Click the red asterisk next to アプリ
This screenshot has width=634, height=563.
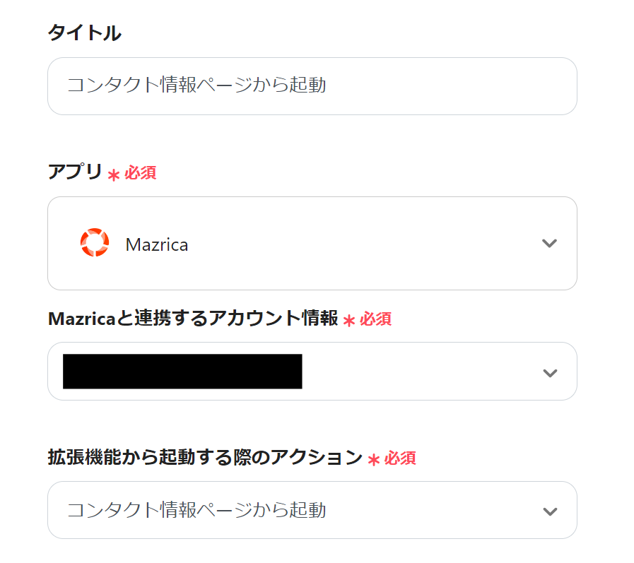114,175
